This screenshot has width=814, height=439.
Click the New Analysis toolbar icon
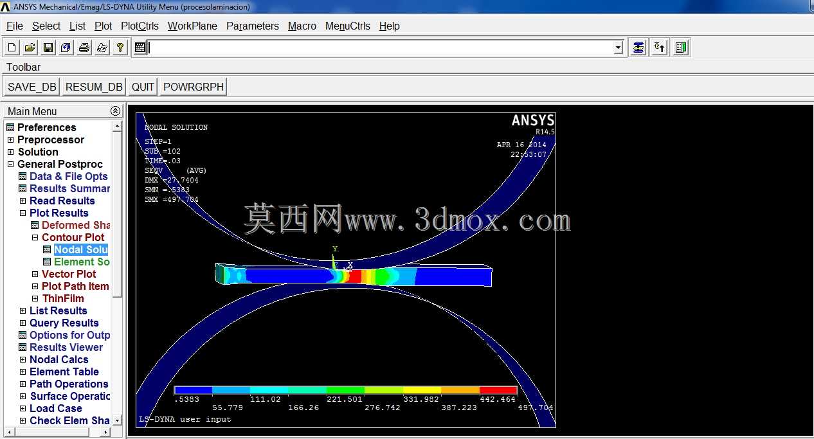[12, 48]
